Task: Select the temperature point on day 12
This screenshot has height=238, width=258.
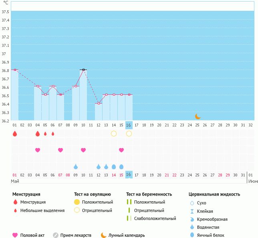Action: click(x=99, y=103)
